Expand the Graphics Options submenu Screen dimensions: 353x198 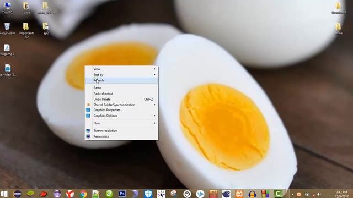point(121,116)
